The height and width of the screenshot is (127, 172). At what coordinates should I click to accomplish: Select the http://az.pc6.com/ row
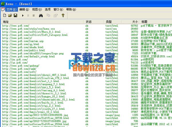coord(15,62)
